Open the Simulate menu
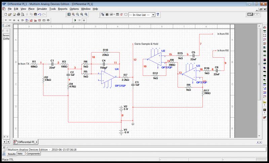269x163 pixels. tap(42, 9)
